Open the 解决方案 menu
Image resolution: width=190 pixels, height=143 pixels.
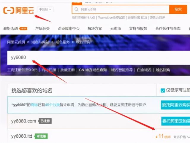point(95,29)
